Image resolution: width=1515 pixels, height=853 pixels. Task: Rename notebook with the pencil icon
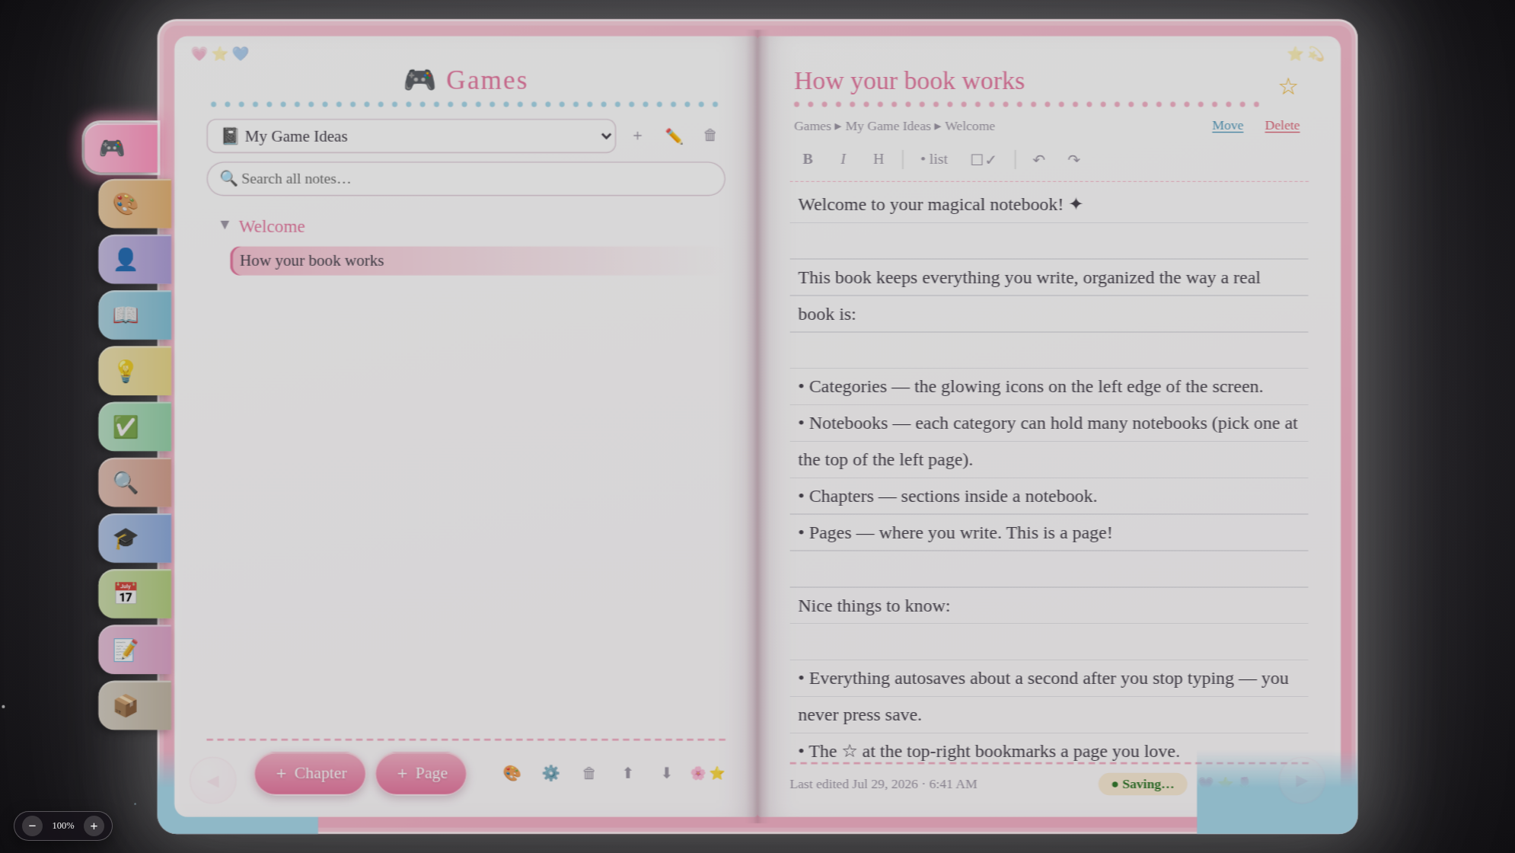(674, 136)
